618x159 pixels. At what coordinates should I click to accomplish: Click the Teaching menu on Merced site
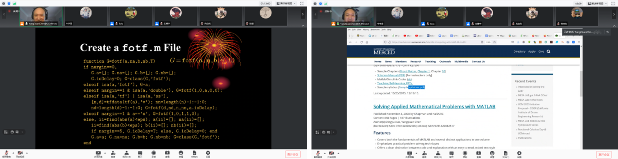click(430, 62)
